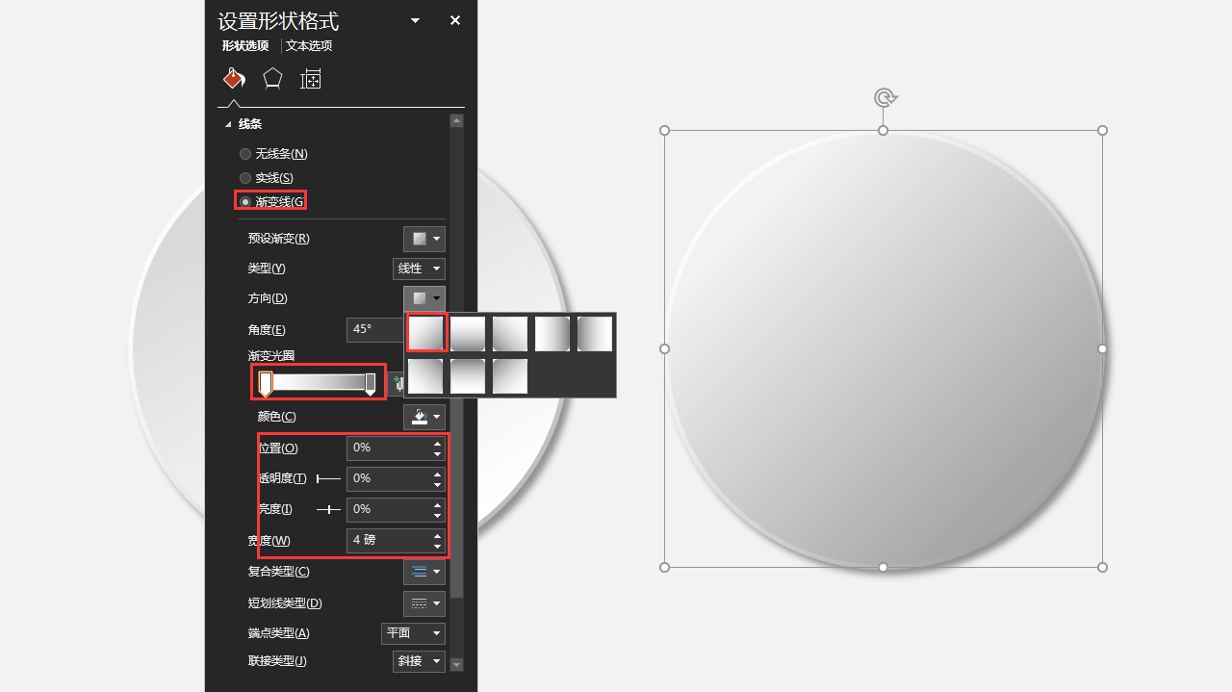Select the 渐变线 (Gradient line) option
The height and width of the screenshot is (692, 1232).
pyautogui.click(x=245, y=201)
